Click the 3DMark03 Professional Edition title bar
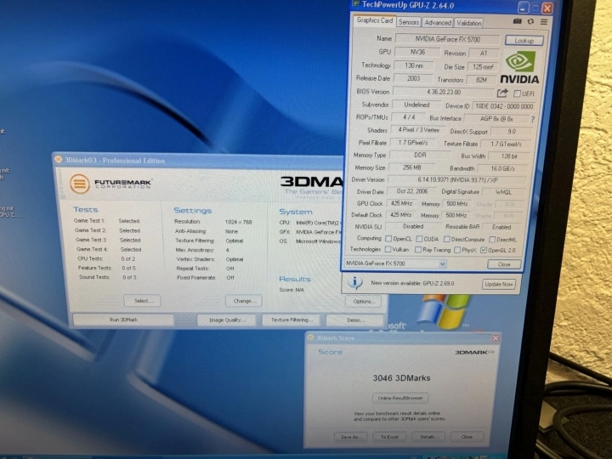612x459 pixels. coord(197,160)
